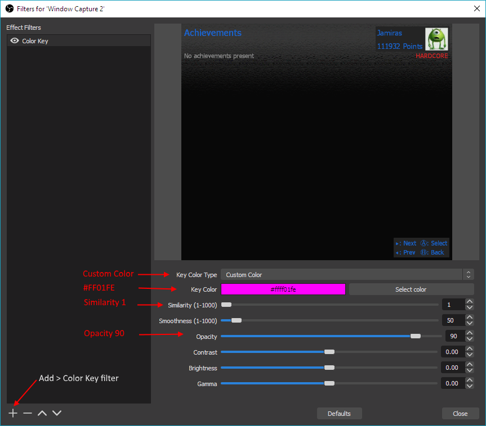The image size is (486, 426).
Task: Decrement Opacity using its down stepper arrow
Action: point(469,339)
